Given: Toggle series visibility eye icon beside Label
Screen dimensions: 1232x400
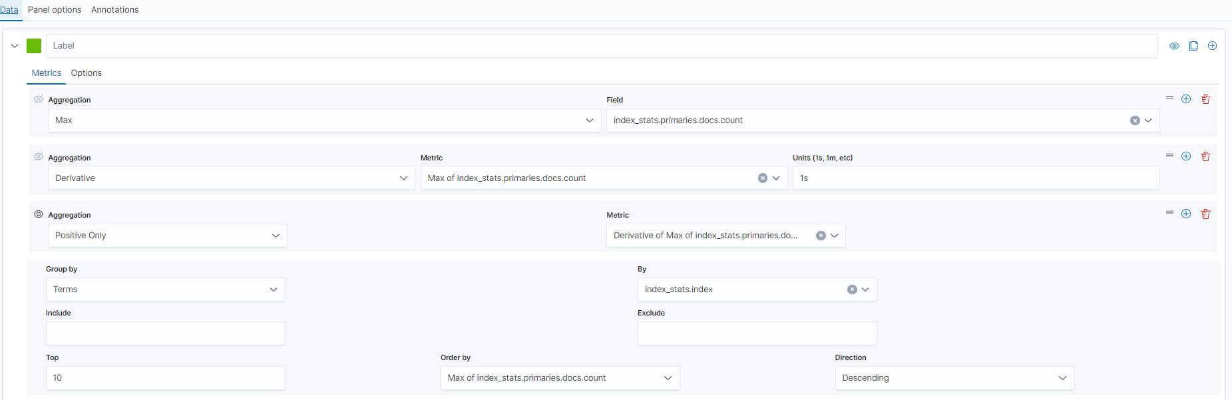Looking at the screenshot, I should [x=1174, y=46].
